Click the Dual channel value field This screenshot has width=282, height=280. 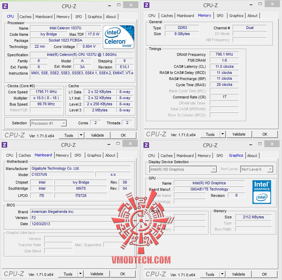[x=250, y=28]
